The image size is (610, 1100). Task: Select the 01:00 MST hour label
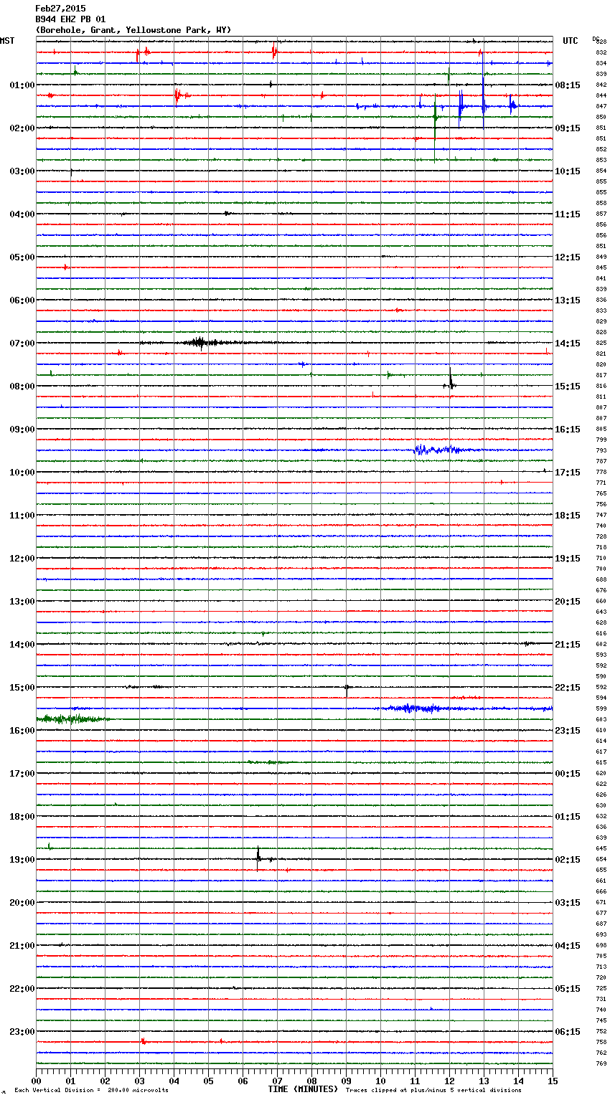tap(22, 85)
